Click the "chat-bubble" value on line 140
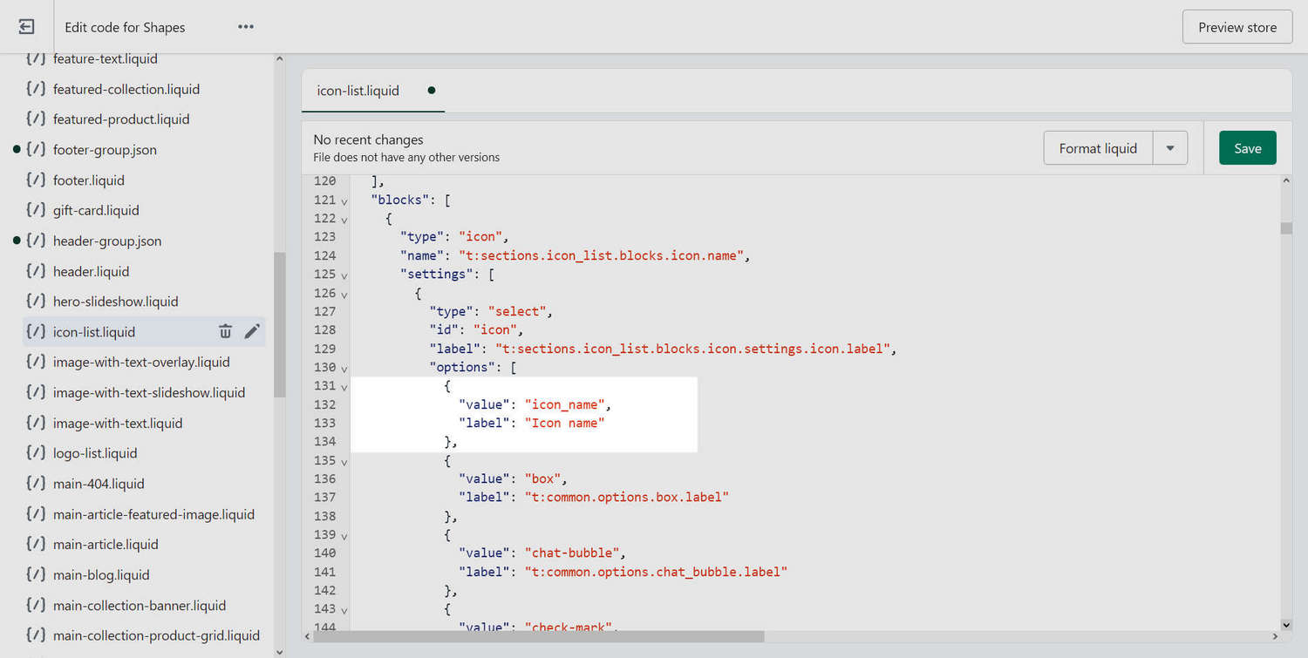Image resolution: width=1308 pixels, height=658 pixels. tap(574, 553)
